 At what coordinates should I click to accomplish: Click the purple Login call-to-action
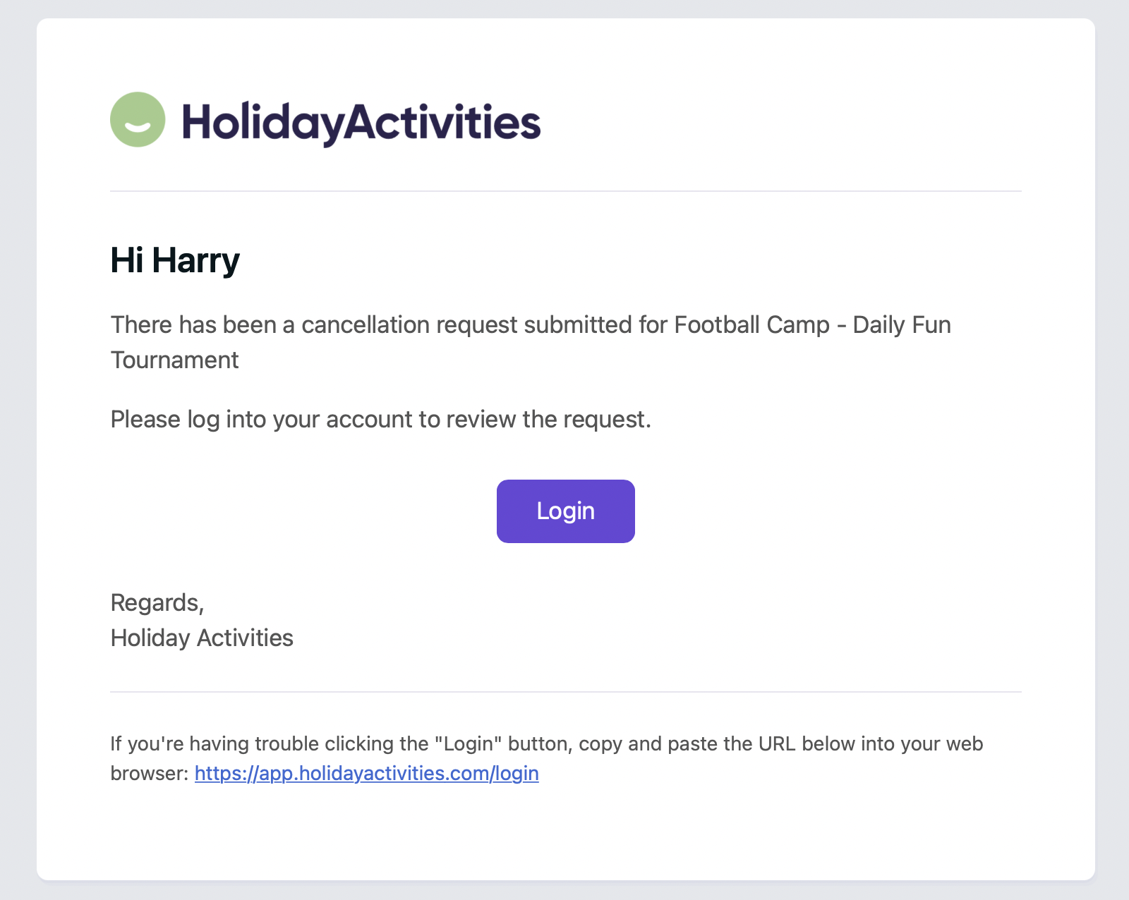coord(564,511)
